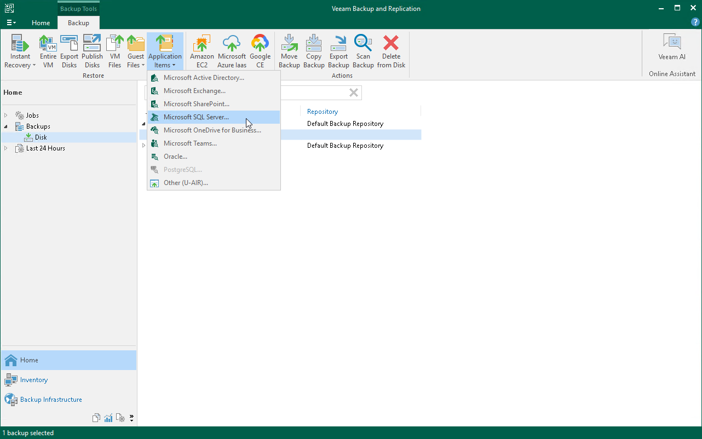The height and width of the screenshot is (439, 702).
Task: Collapse the Backups tree node arrow
Action: point(7,126)
